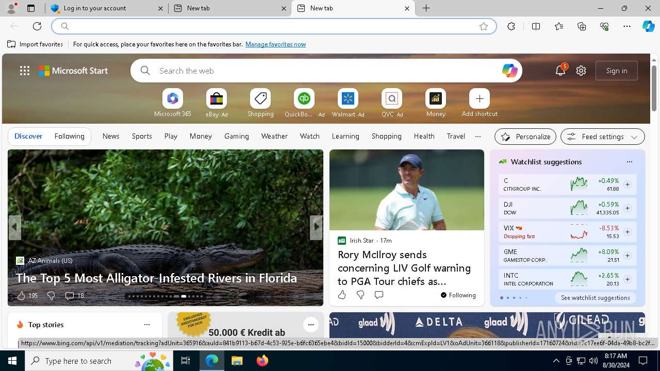
Task: Add VIX to watchlist
Action: point(628,232)
